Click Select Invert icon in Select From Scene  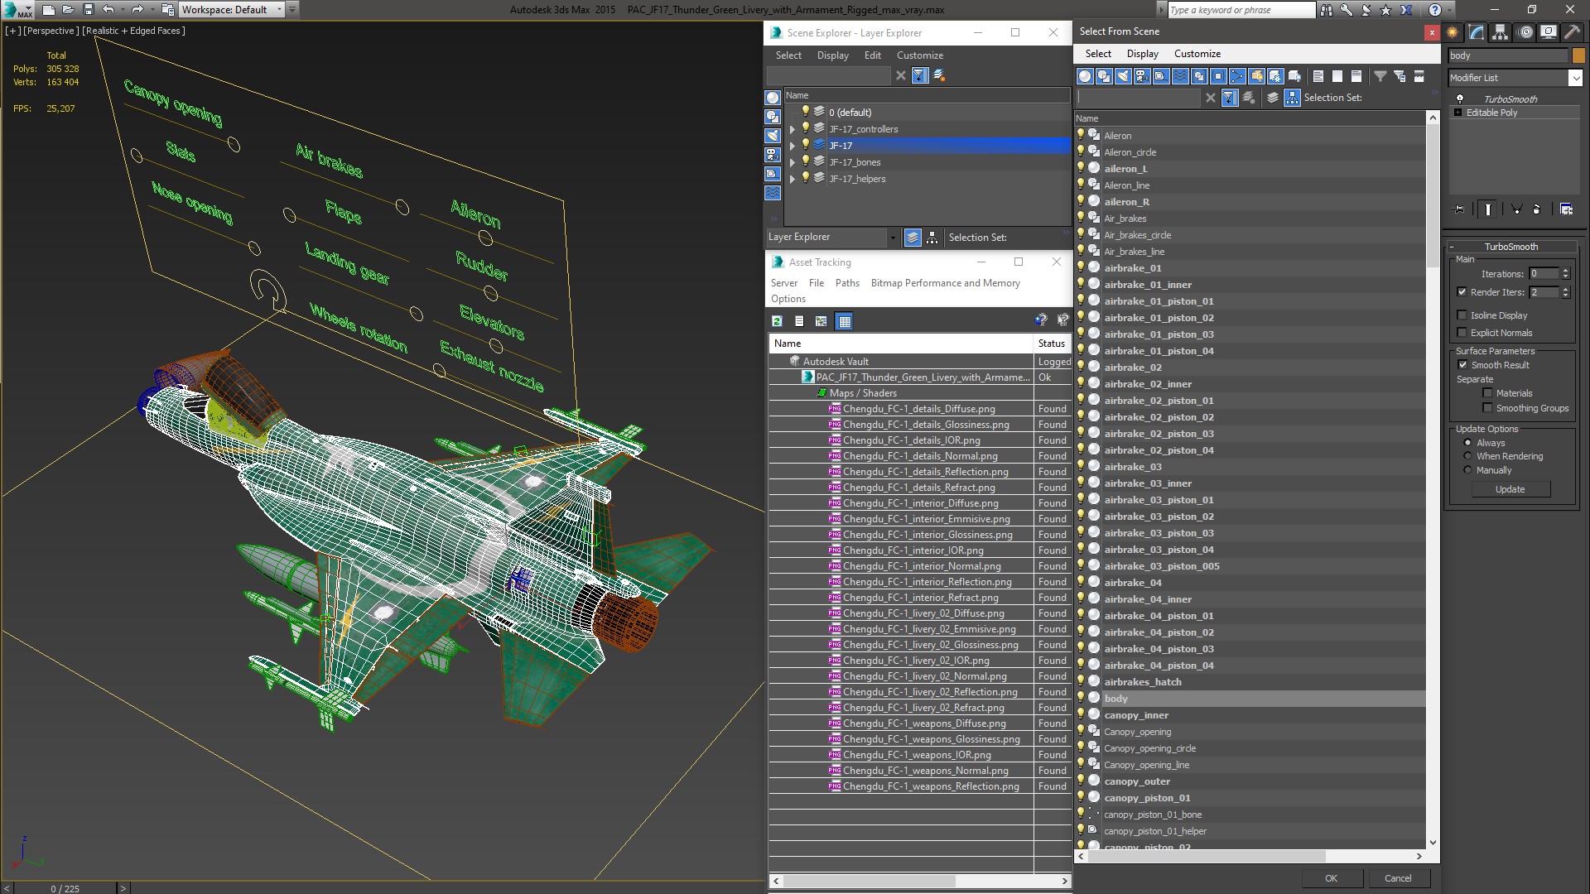click(1356, 76)
